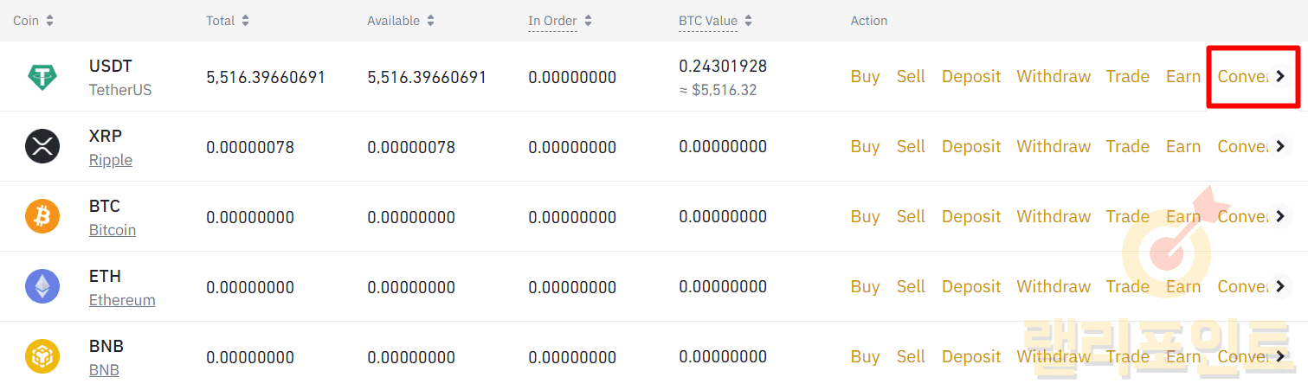Sort by BTC Value column arrows
This screenshot has width=1308, height=390.
(749, 21)
